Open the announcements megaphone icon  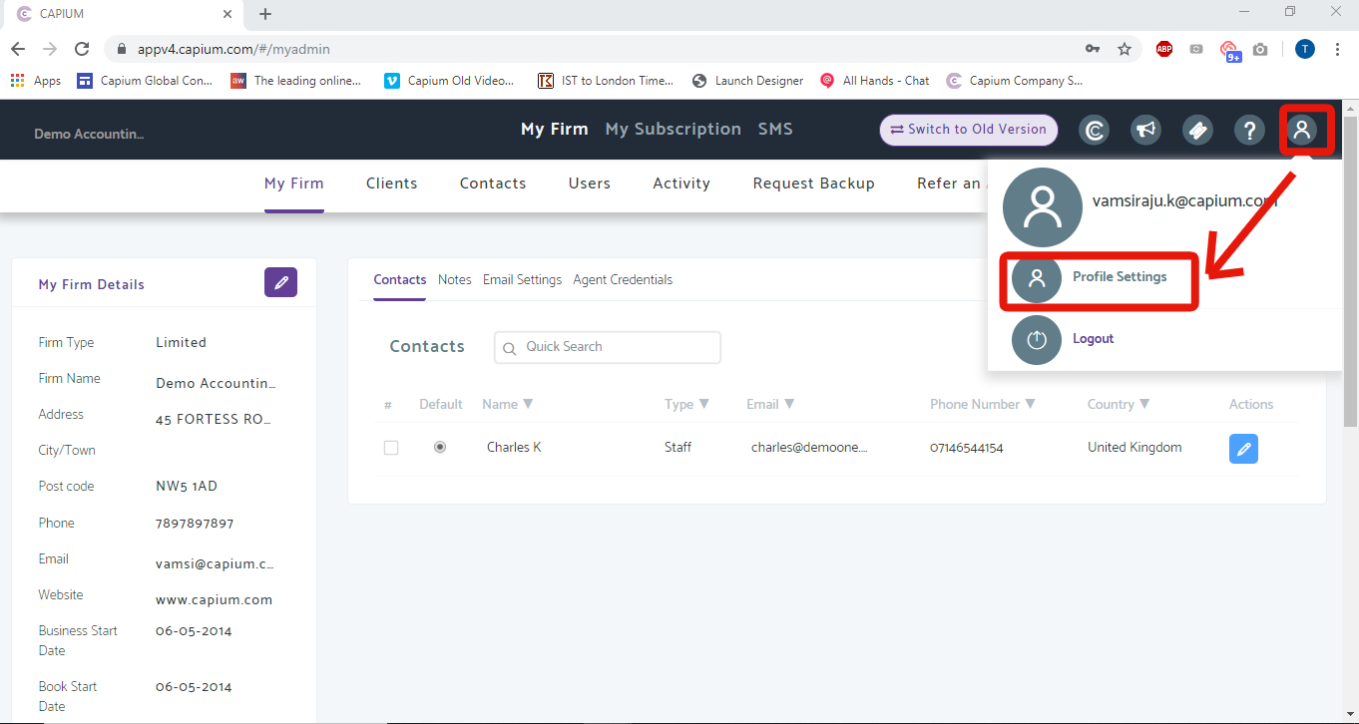click(1146, 130)
